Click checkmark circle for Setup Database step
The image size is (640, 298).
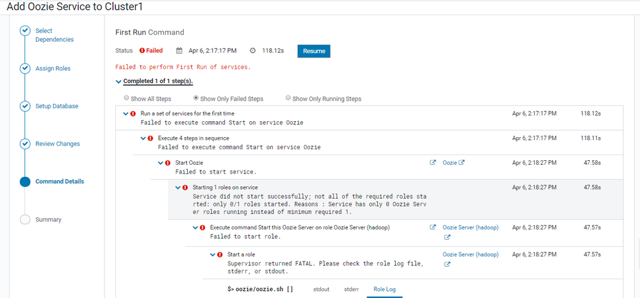(25, 106)
